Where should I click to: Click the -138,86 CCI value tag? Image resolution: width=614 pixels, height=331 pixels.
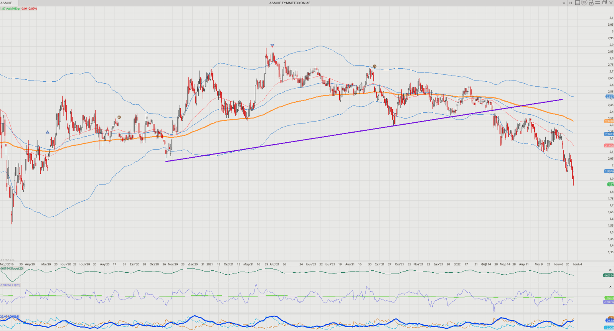tap(609, 302)
